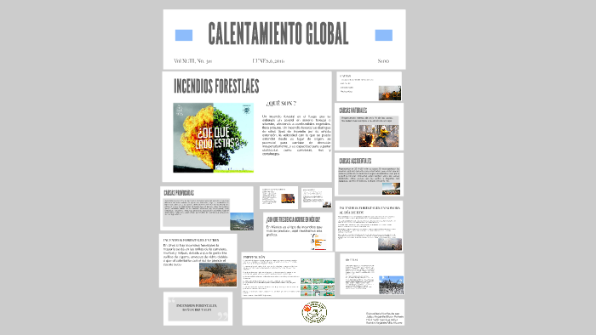Image resolution: width=596 pixels, height=335 pixels.
Task: Click the text 'En México es el tipo de incendios'
Action: click(x=295, y=230)
